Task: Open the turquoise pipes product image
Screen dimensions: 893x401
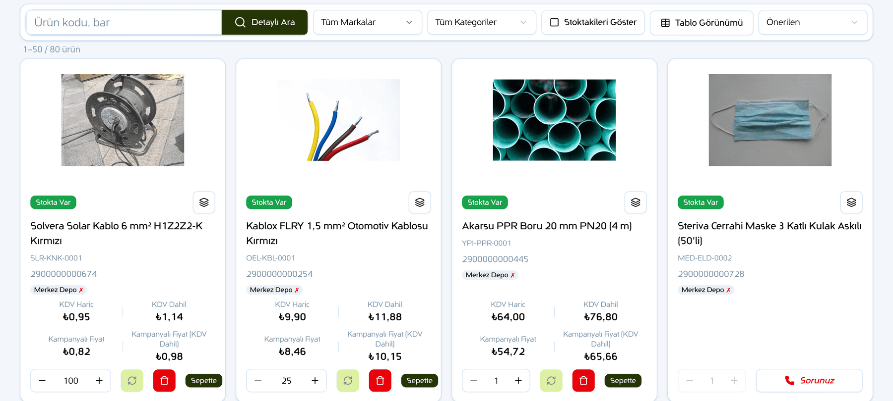Action: [x=554, y=120]
